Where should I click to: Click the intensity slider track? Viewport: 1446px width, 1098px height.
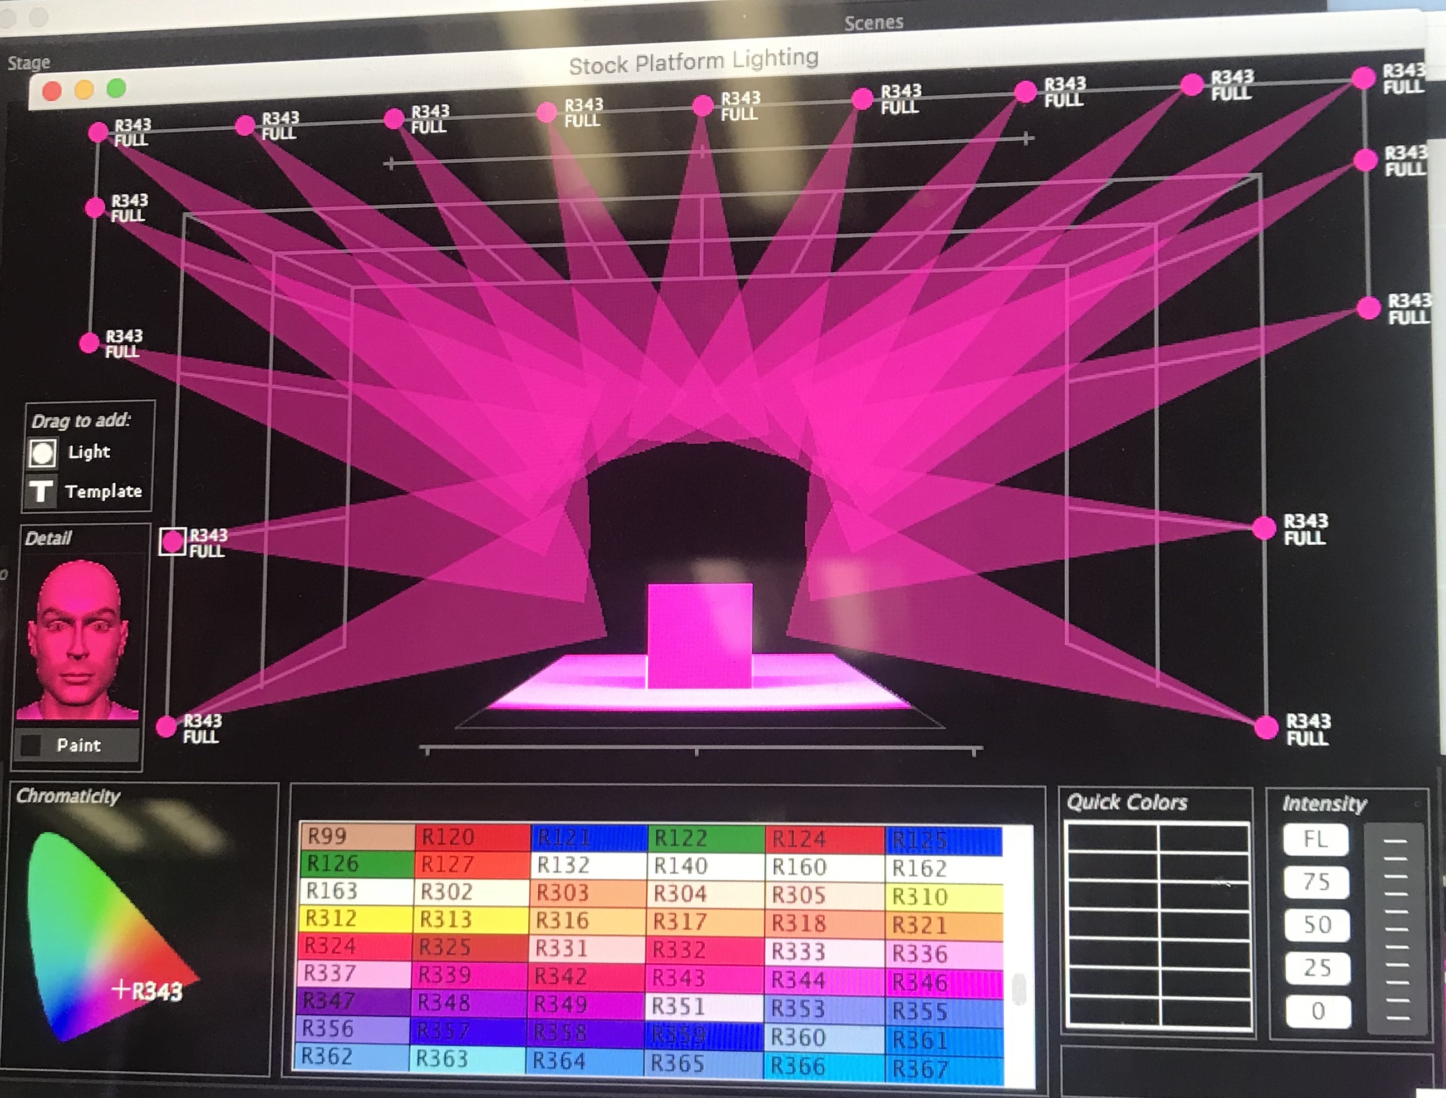1396,929
